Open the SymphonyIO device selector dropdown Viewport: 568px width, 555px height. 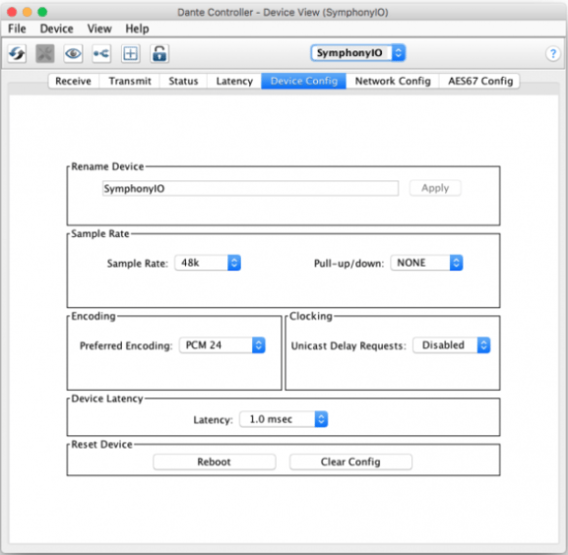(358, 53)
